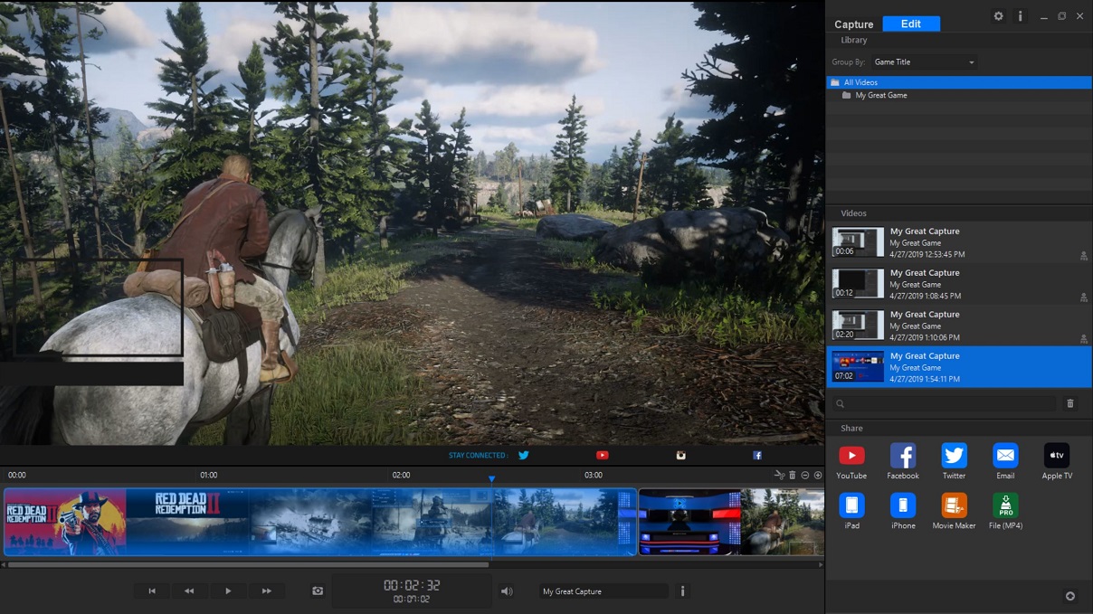Click the 03:00 mark on timeline ruler
The image size is (1093, 614).
(594, 475)
